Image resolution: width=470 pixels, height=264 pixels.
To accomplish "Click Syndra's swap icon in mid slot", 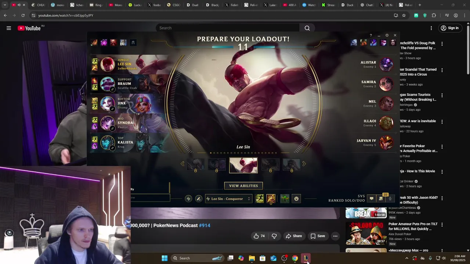I will click(x=113, y=129).
